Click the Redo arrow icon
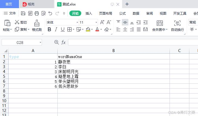Image resolution: width=198 pixels, height=116 pixels. (x=57, y=13)
